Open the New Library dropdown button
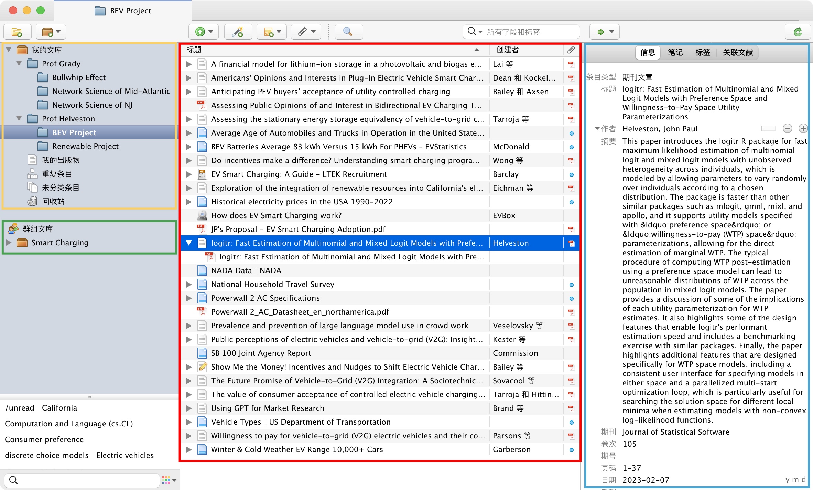This screenshot has width=813, height=490. point(51,32)
